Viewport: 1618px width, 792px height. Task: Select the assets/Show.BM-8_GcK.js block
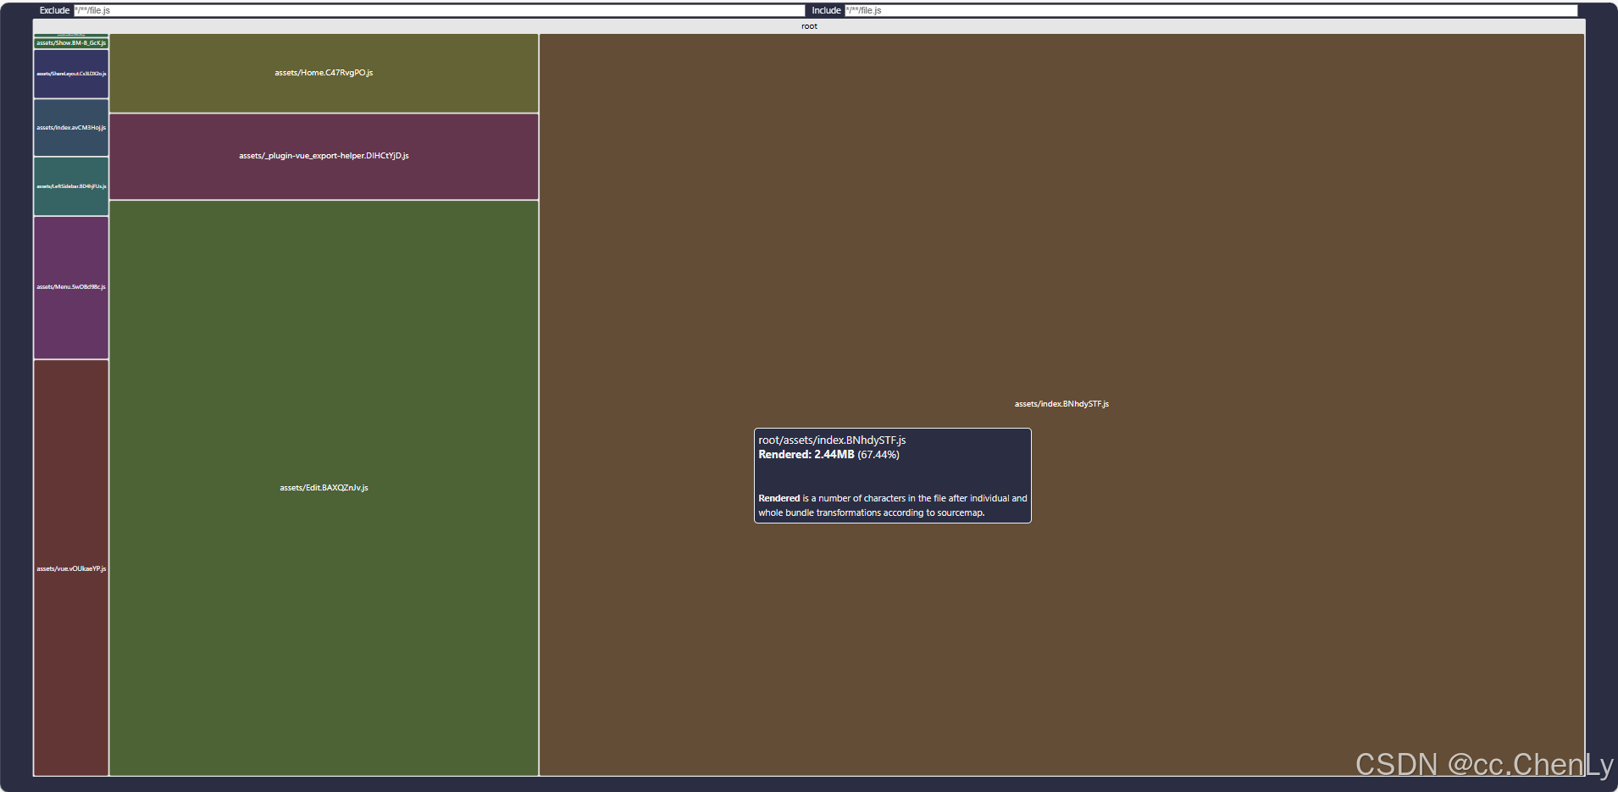point(70,42)
